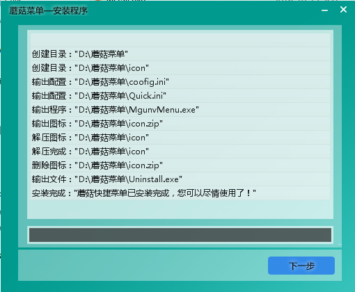The height and width of the screenshot is (292, 355).
Task: Select the Quick.ini log entry
Action: [180, 96]
